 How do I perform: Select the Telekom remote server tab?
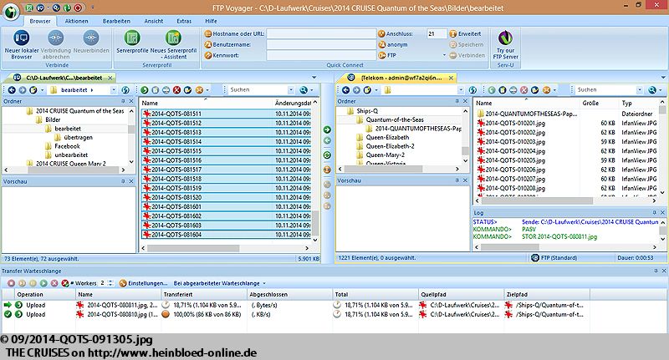point(401,78)
